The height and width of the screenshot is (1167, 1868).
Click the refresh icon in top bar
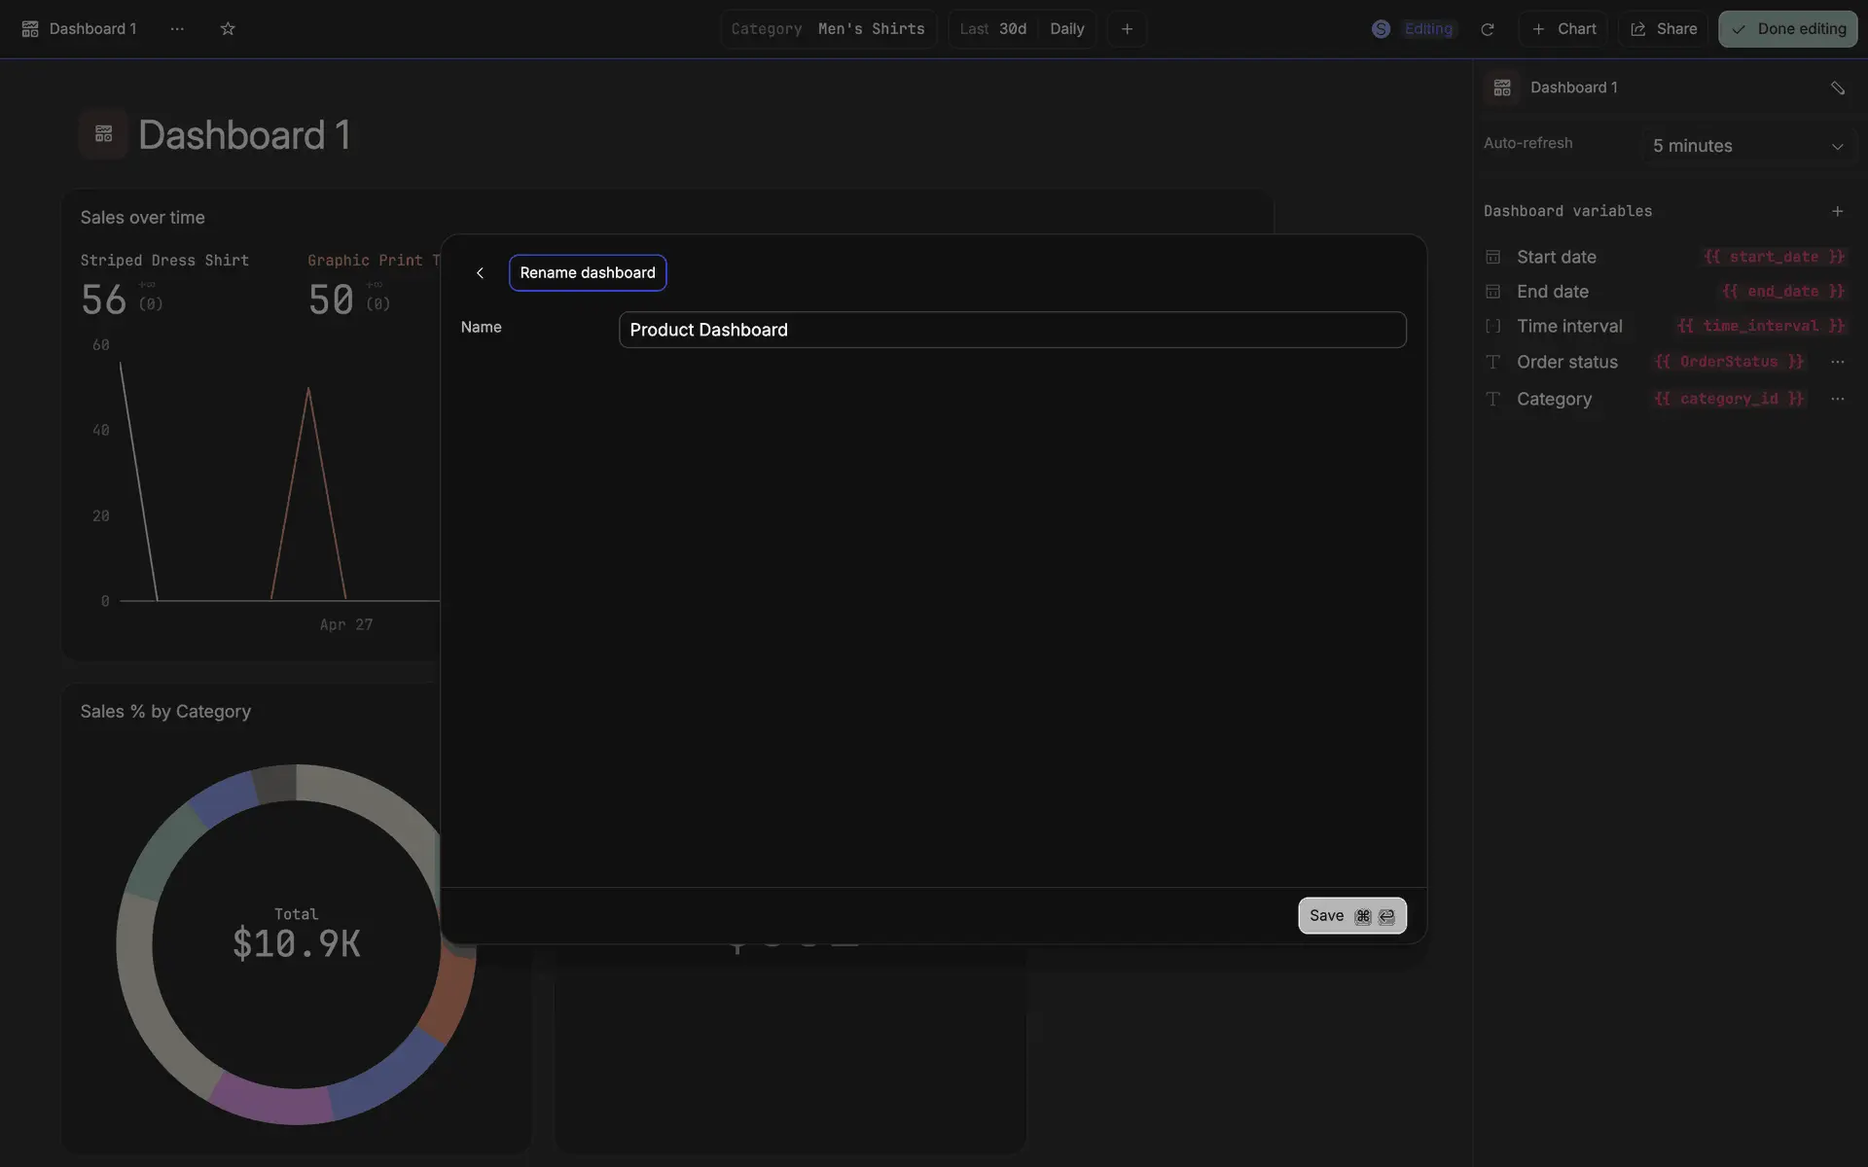click(1487, 29)
